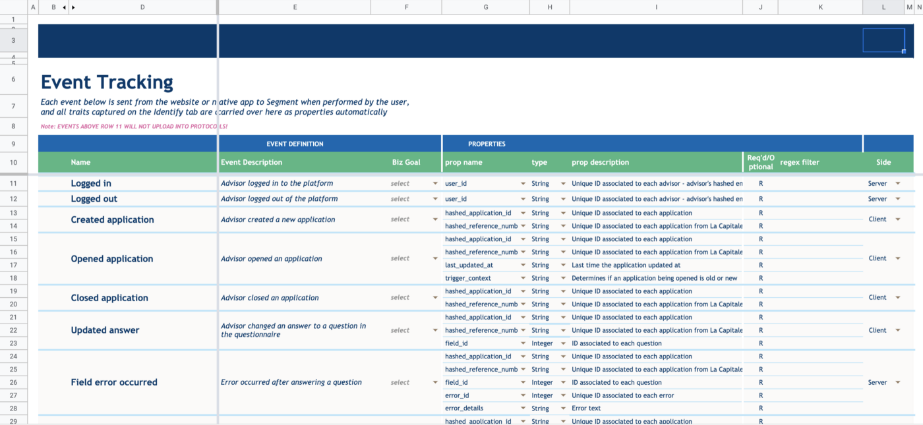
Task: Click the prop description column heading
Action: click(600, 162)
